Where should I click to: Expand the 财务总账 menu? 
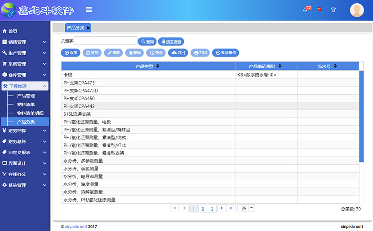(x=25, y=141)
